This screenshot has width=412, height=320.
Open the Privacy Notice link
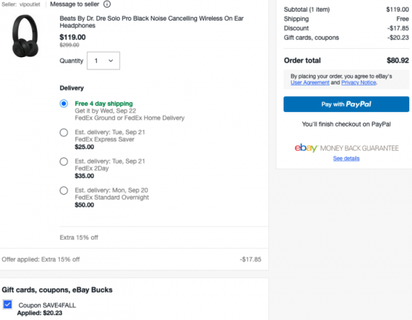click(358, 83)
